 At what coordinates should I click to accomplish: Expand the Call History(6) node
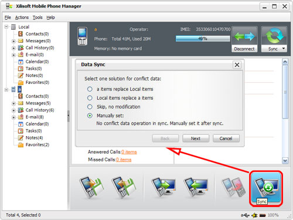(13, 110)
